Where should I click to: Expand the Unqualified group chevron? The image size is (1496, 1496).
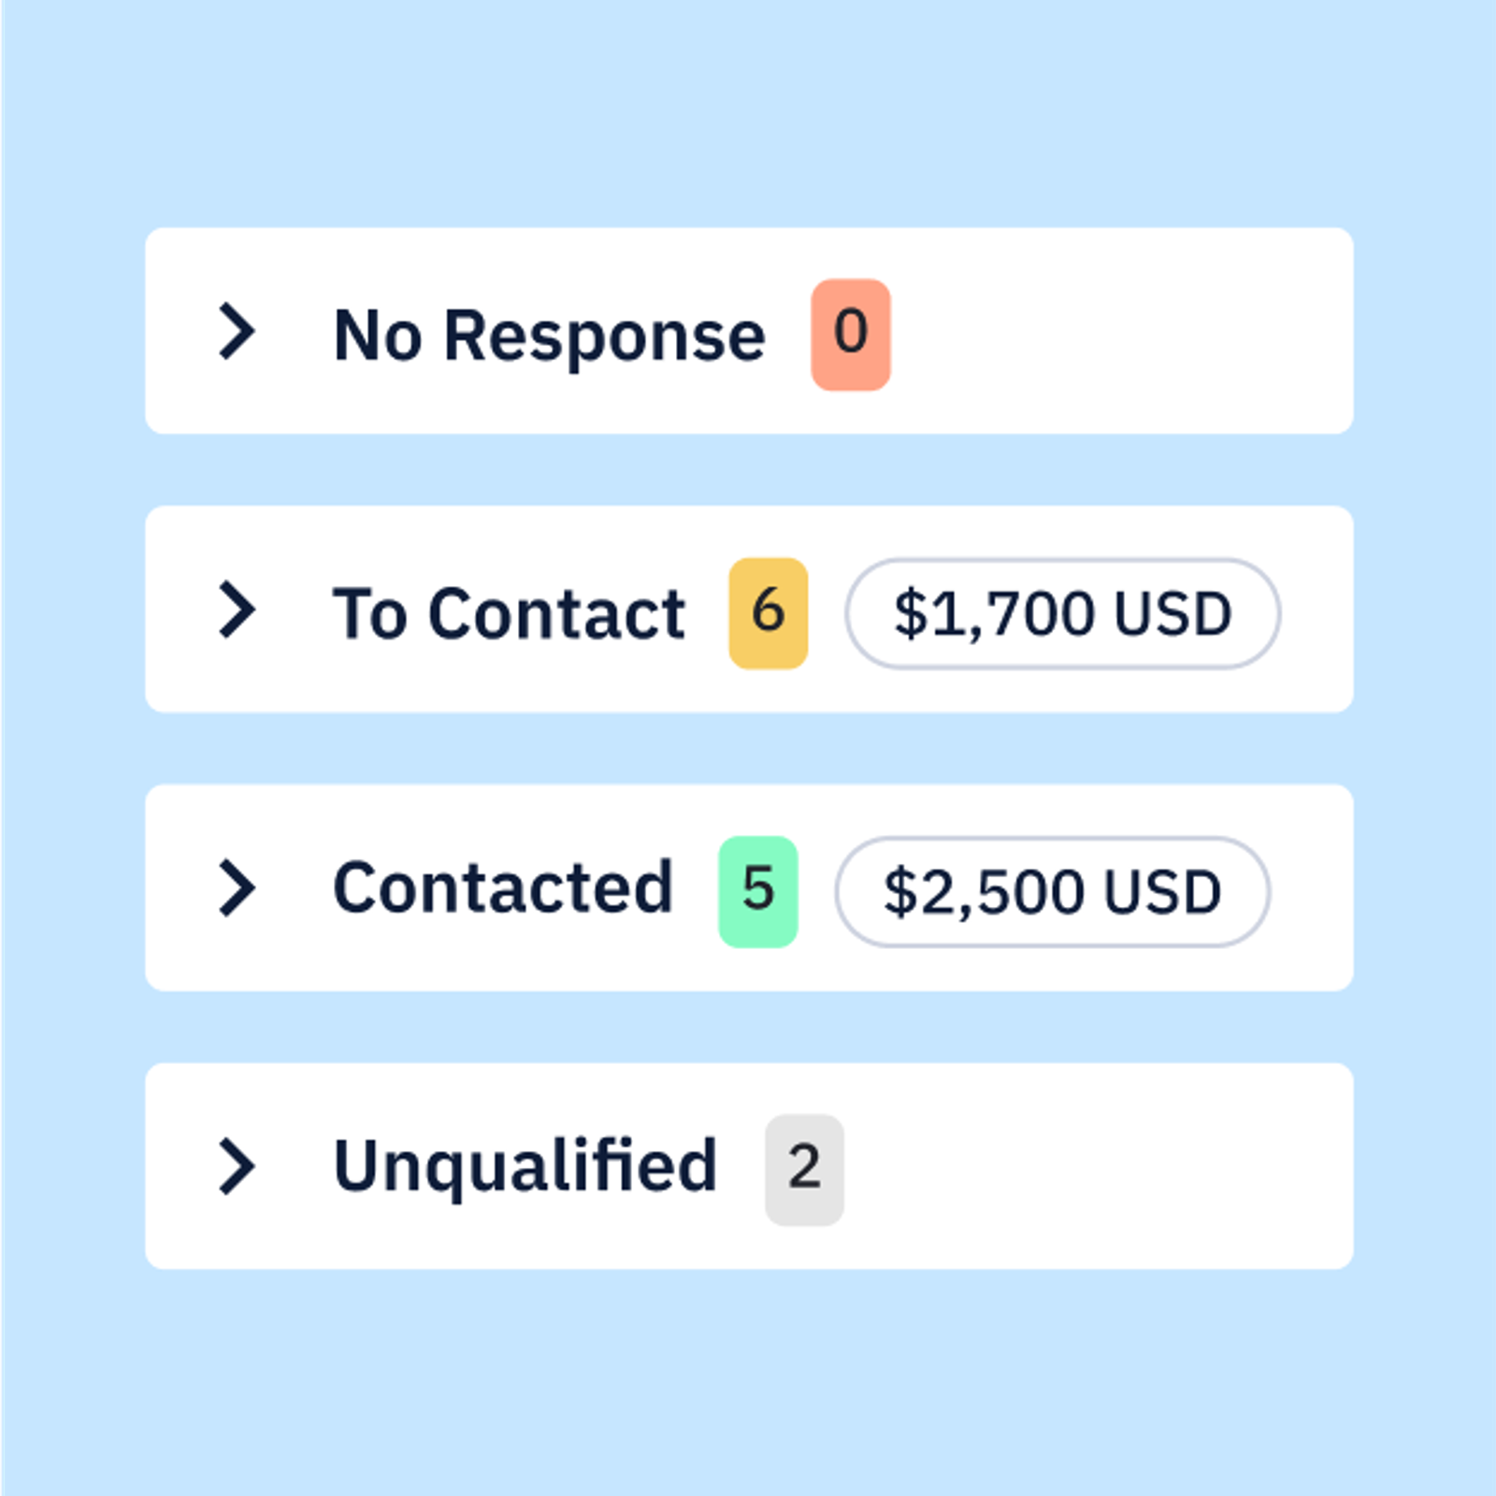coord(237,1166)
